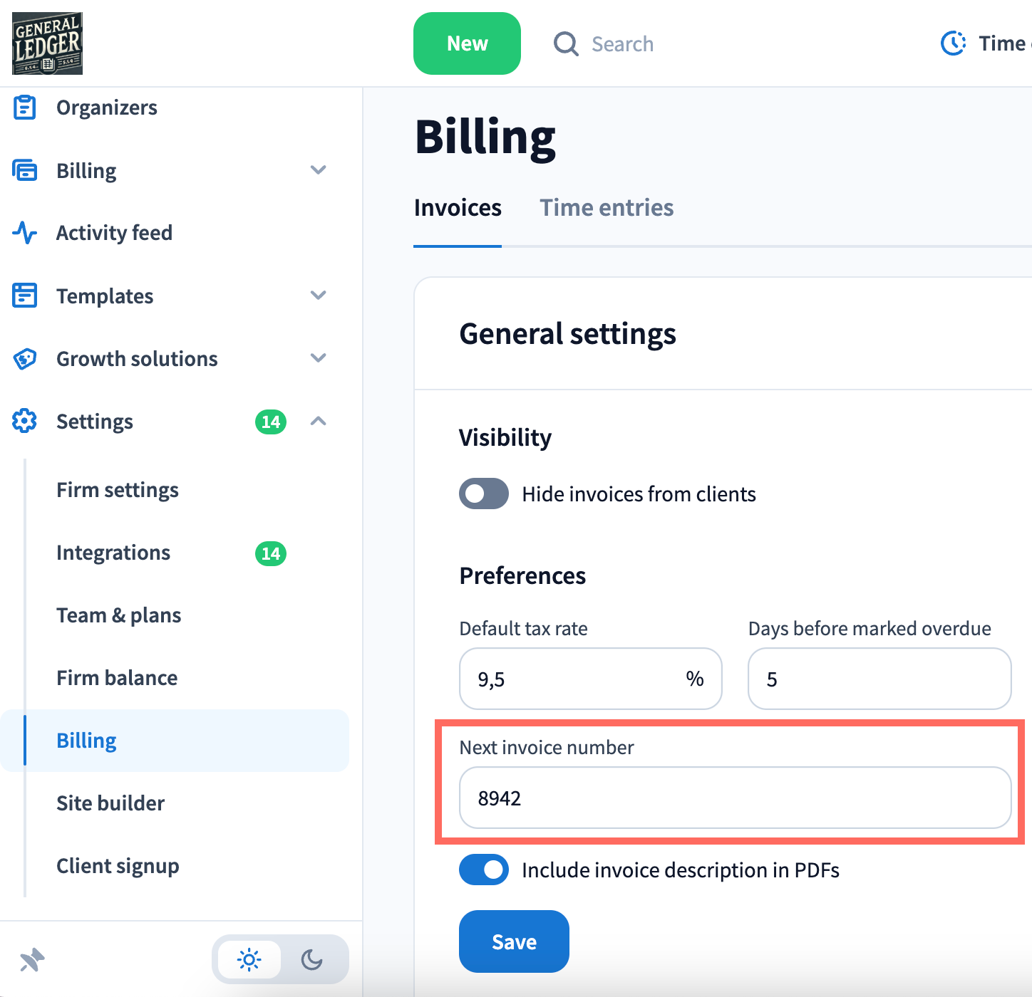Switch to dark mode moon toggle
This screenshot has height=997, width=1032.
311,960
